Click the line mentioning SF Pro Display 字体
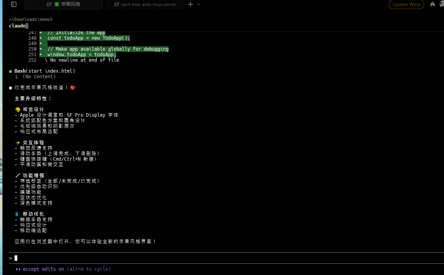 pyautogui.click(x=66, y=115)
